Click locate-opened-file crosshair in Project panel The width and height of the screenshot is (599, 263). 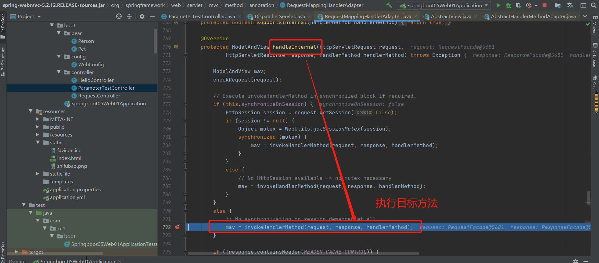click(119, 16)
